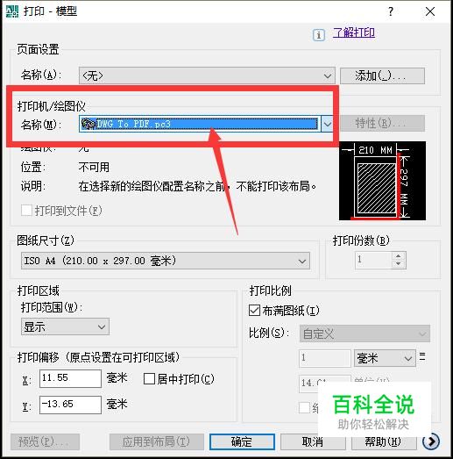The image size is (453, 459).
Task: Enable the 打印到文件 checkbox
Action: (26, 210)
